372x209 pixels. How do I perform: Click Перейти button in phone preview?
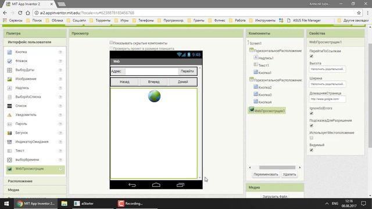[187, 71]
